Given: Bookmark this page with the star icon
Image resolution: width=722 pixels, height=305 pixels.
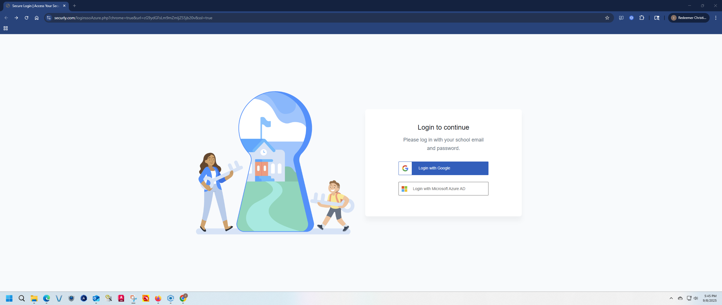Looking at the screenshot, I should tap(607, 18).
